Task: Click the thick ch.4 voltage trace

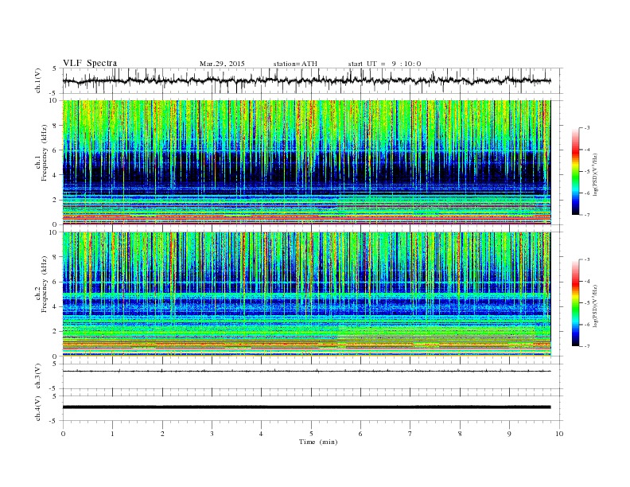Action: (306, 407)
